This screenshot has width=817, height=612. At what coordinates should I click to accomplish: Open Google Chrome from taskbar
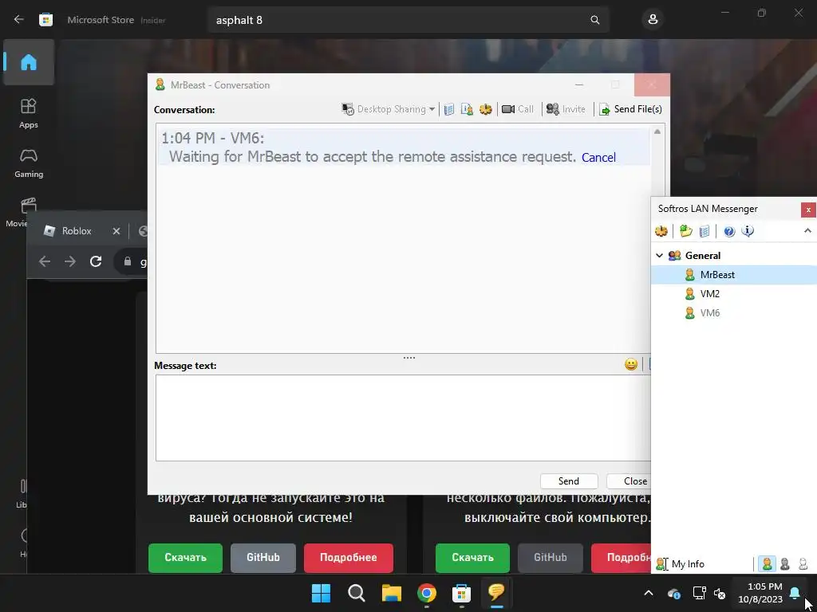pos(427,593)
